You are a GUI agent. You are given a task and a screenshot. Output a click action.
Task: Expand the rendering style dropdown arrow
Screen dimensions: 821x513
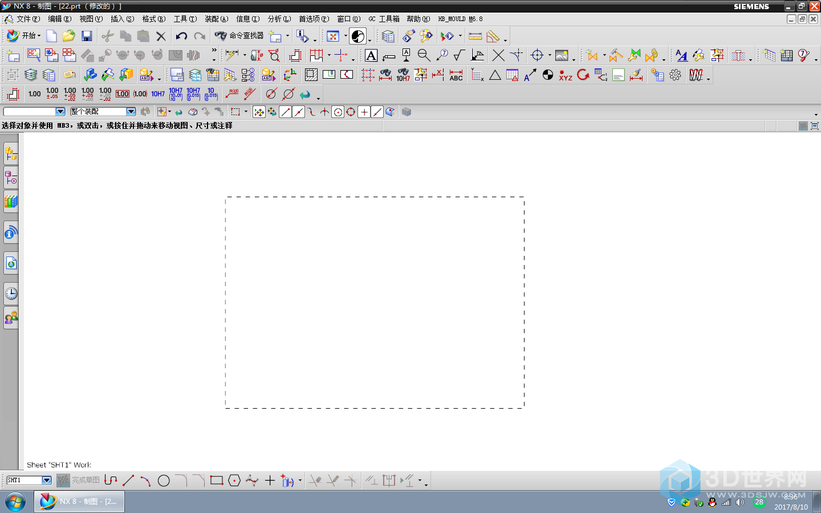point(369,40)
